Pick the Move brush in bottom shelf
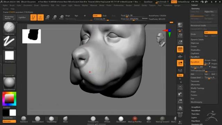This screenshot has width=222, height=125. pos(66,119)
